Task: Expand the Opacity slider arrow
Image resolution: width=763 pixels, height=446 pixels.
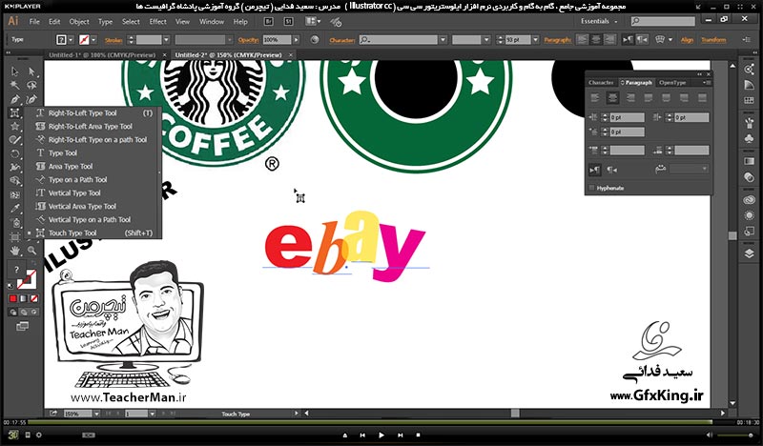Action: (297, 40)
